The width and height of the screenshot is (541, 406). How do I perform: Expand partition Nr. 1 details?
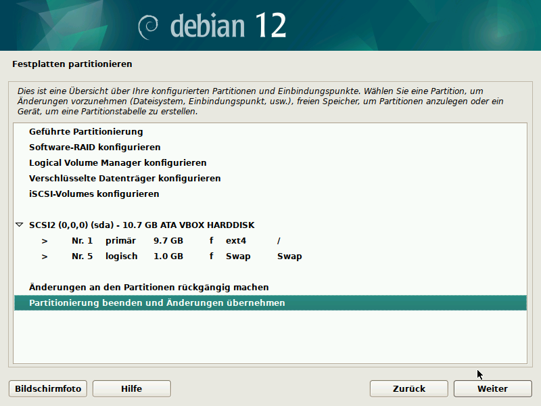tap(44, 240)
